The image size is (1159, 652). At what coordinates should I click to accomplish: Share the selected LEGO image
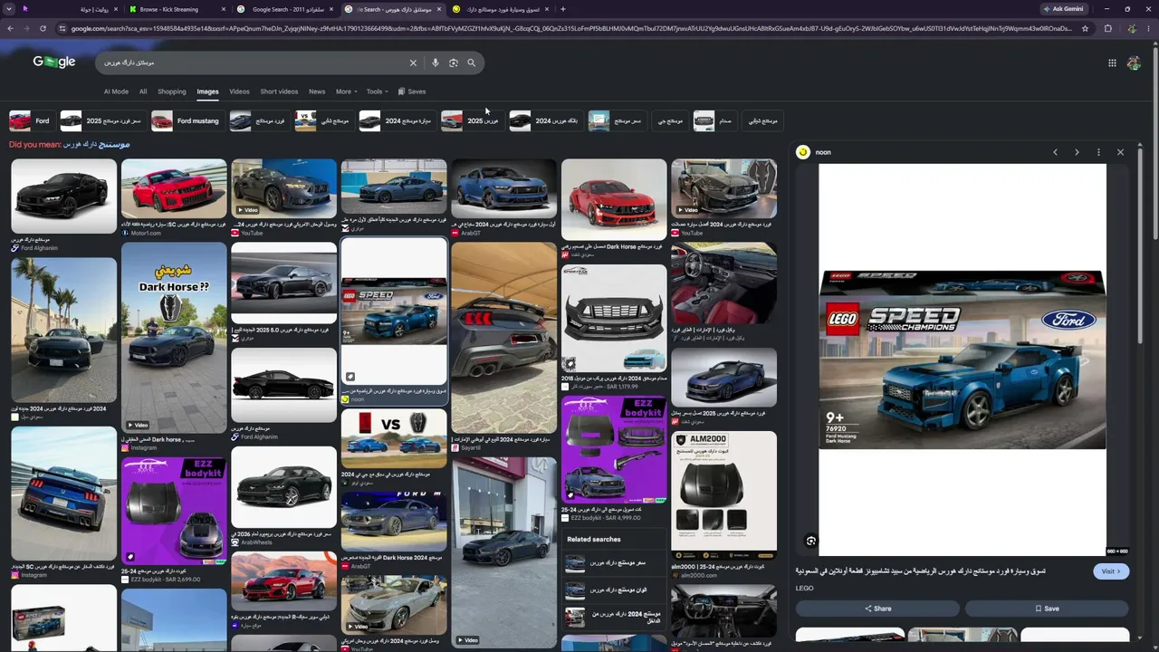[x=876, y=609]
